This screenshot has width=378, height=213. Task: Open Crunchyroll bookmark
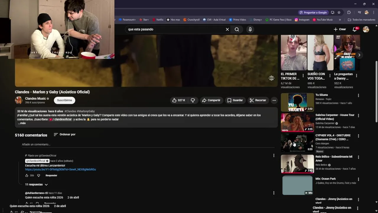[191, 20]
